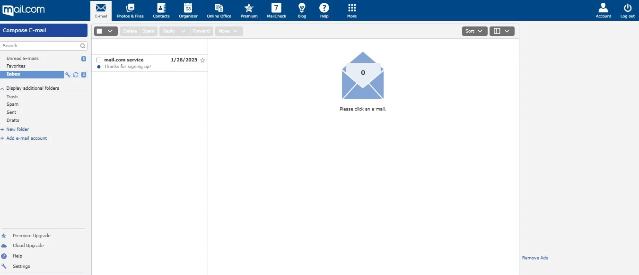Open the Premium Upgrade link

click(31, 236)
